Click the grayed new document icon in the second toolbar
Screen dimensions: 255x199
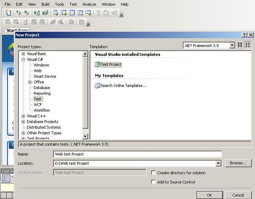click(26, 22)
